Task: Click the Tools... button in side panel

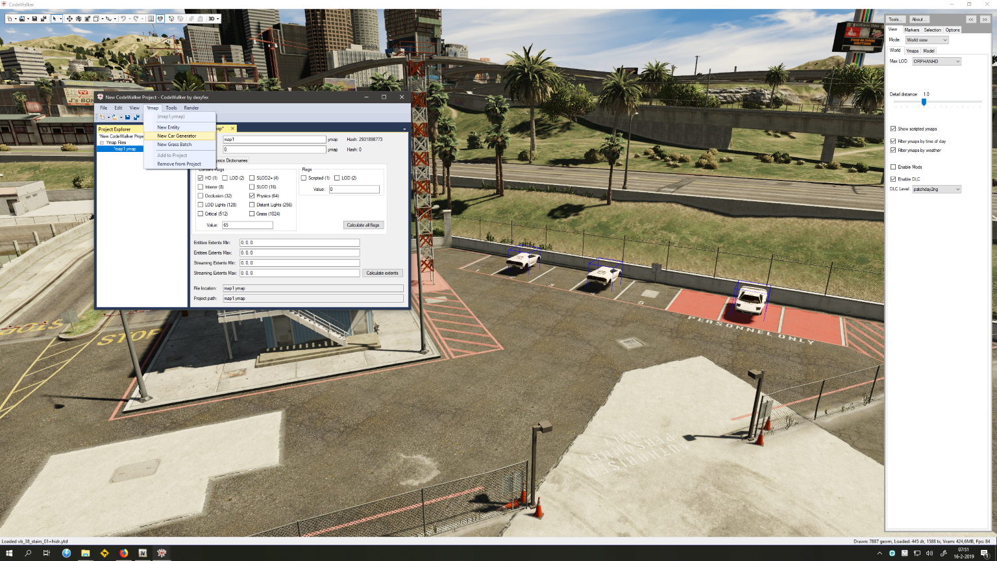Action: 896,19
